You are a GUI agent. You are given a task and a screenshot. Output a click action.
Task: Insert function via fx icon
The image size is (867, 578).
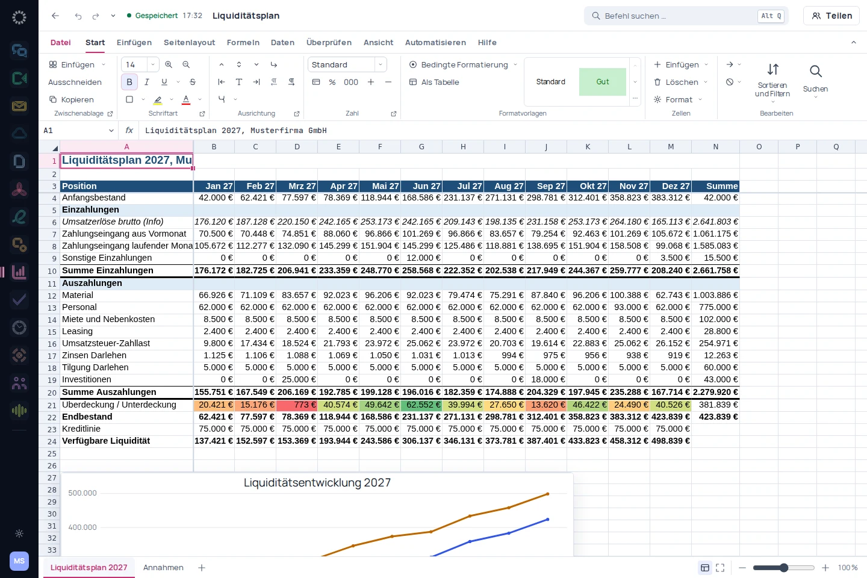click(x=129, y=130)
